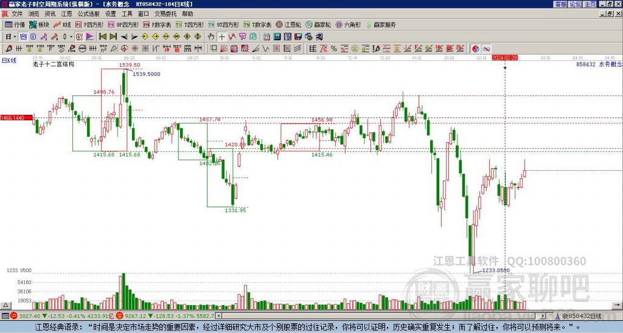Select the red pencil drawing tool
The width and height of the screenshot is (623, 333).
coord(9,49)
